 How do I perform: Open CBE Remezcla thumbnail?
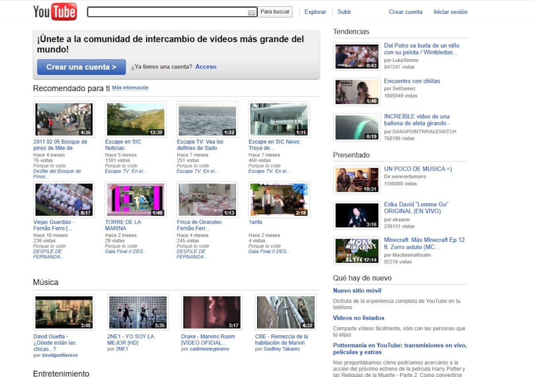pyautogui.click(x=286, y=312)
